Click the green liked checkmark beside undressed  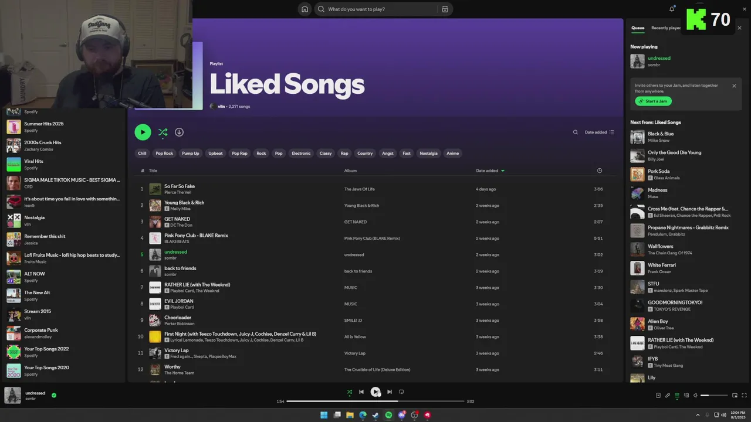(x=54, y=395)
